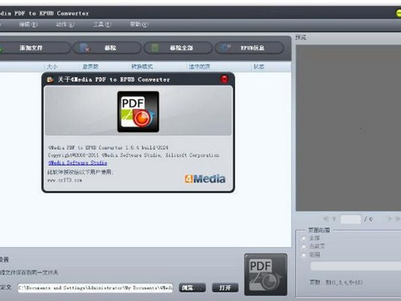This screenshot has height=301, width=401.
Task: Click the preview page number field
Action: pyautogui.click(x=350, y=219)
